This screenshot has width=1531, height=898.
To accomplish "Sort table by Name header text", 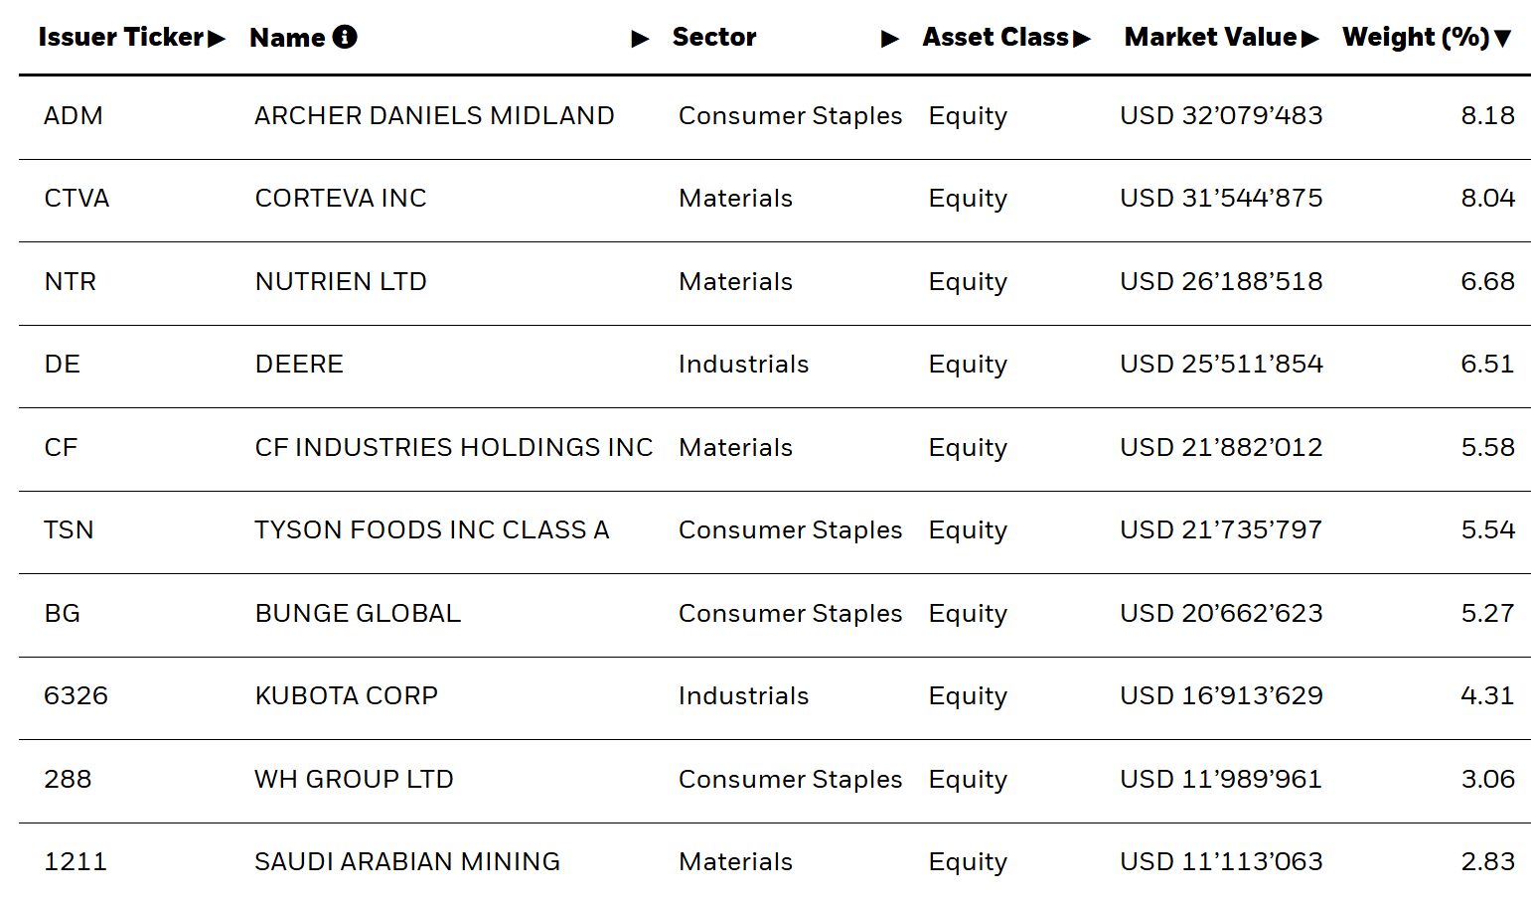I will pyautogui.click(x=287, y=38).
